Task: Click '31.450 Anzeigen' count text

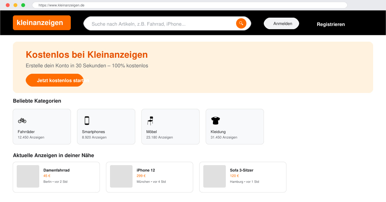Action: tap(224, 137)
